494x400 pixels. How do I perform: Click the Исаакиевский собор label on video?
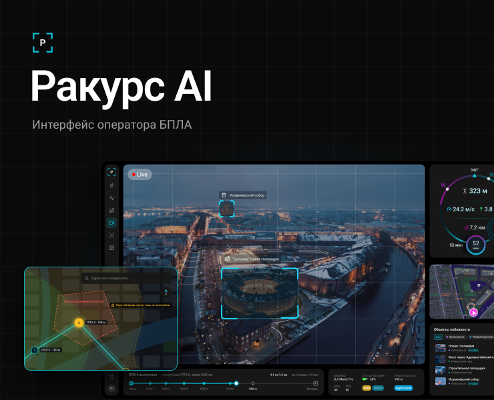243,195
